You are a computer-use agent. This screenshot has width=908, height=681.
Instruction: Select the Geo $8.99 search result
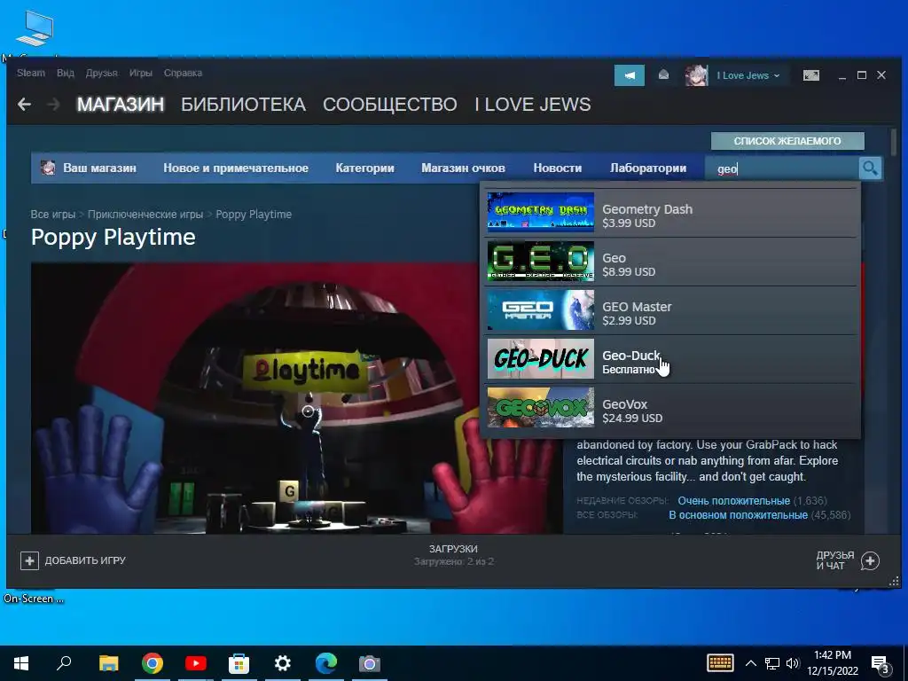(x=671, y=262)
